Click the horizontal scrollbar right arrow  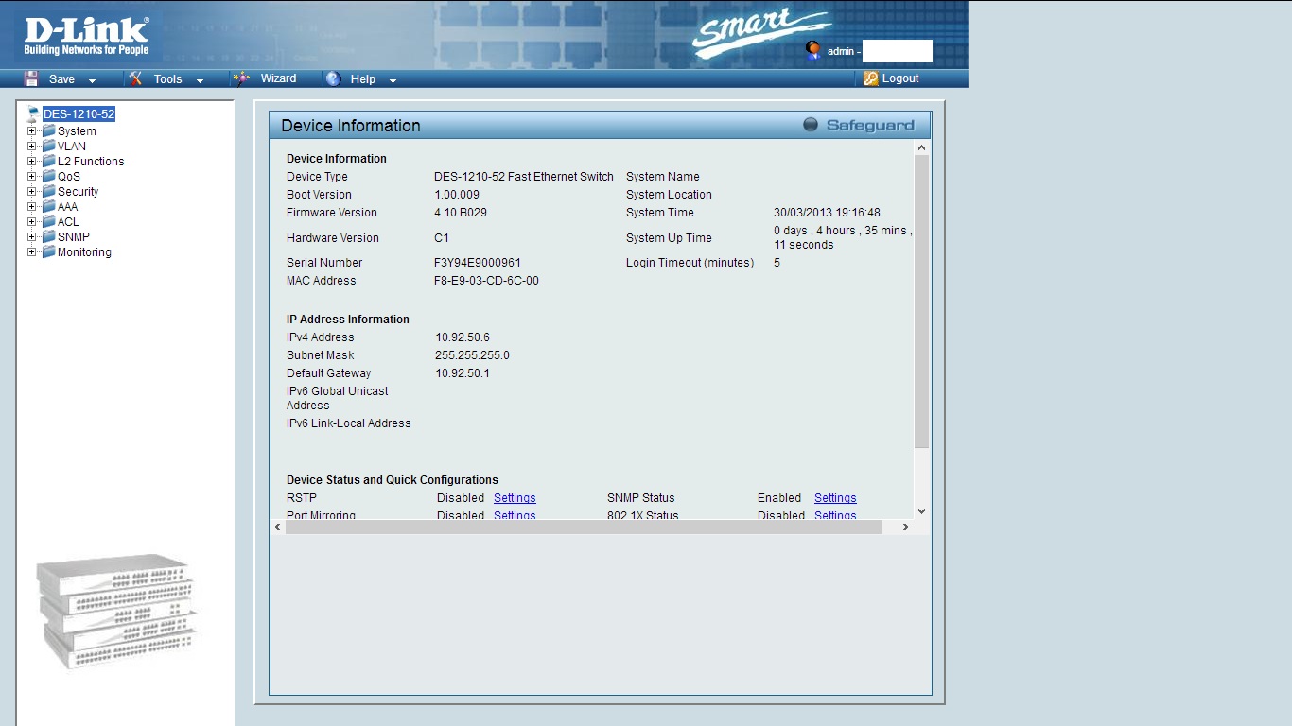(x=905, y=527)
